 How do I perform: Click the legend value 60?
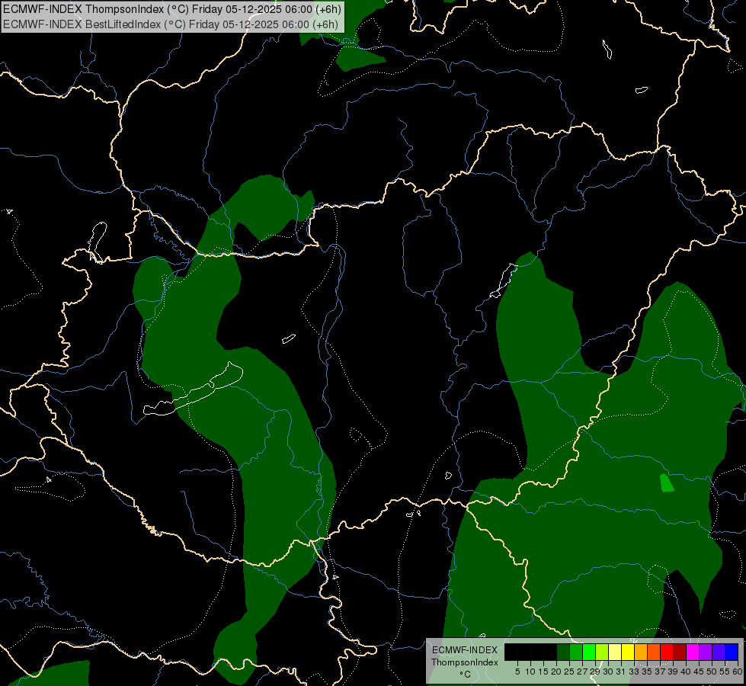pos(737,672)
